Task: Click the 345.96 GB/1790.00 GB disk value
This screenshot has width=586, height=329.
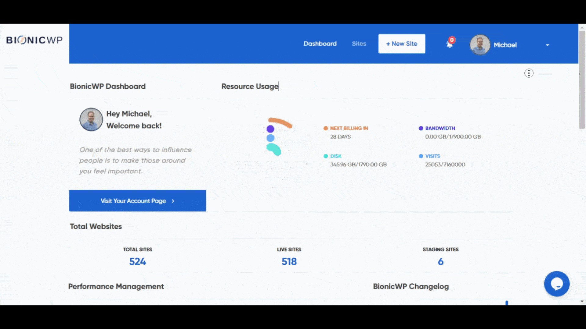Action: click(358, 164)
